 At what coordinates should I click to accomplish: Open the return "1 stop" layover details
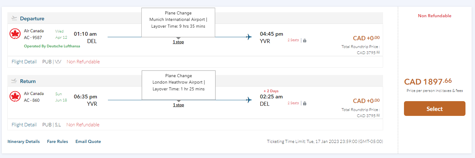(178, 105)
